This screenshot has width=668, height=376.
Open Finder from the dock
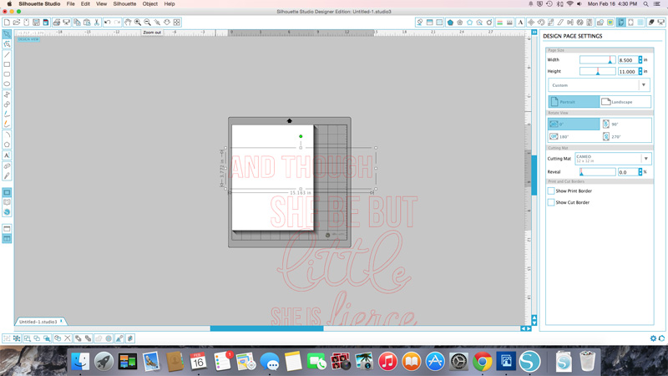point(80,362)
